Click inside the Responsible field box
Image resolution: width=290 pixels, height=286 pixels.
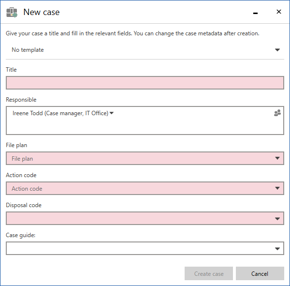point(145,120)
